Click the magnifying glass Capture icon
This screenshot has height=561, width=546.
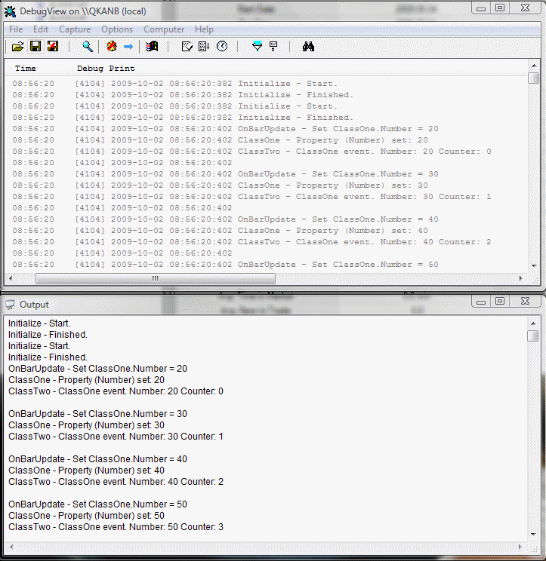[x=88, y=47]
